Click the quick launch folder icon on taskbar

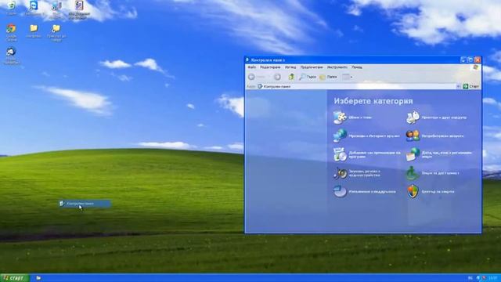[38, 278]
